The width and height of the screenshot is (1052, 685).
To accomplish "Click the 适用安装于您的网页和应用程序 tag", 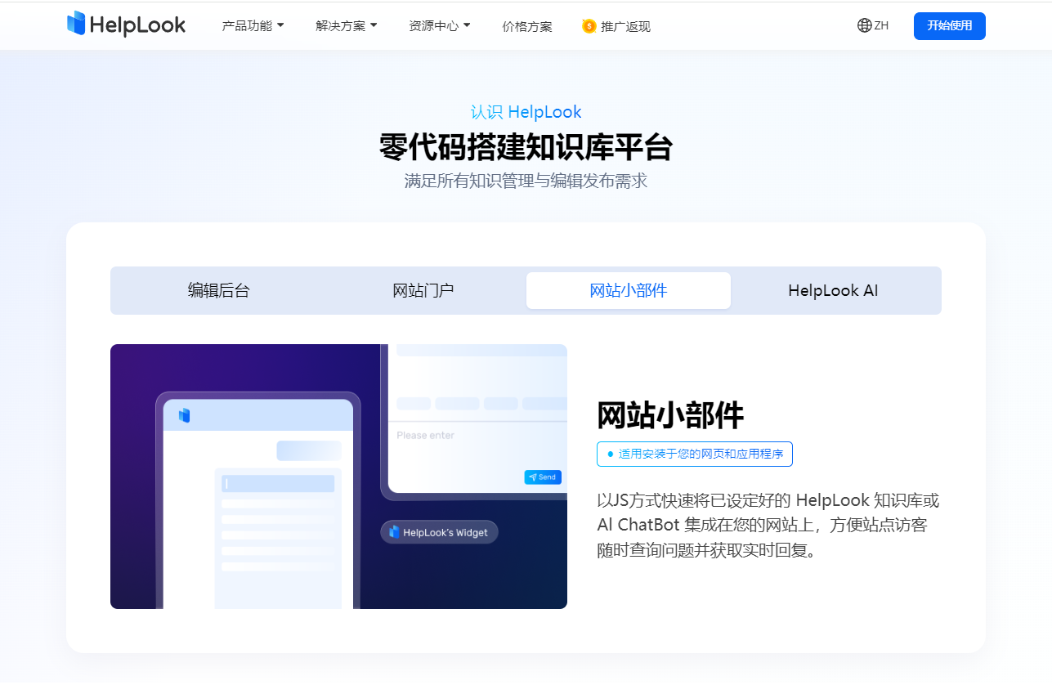I will tap(695, 454).
